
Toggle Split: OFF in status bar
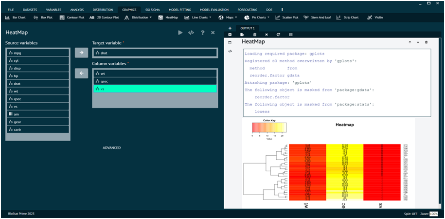(x=411, y=214)
